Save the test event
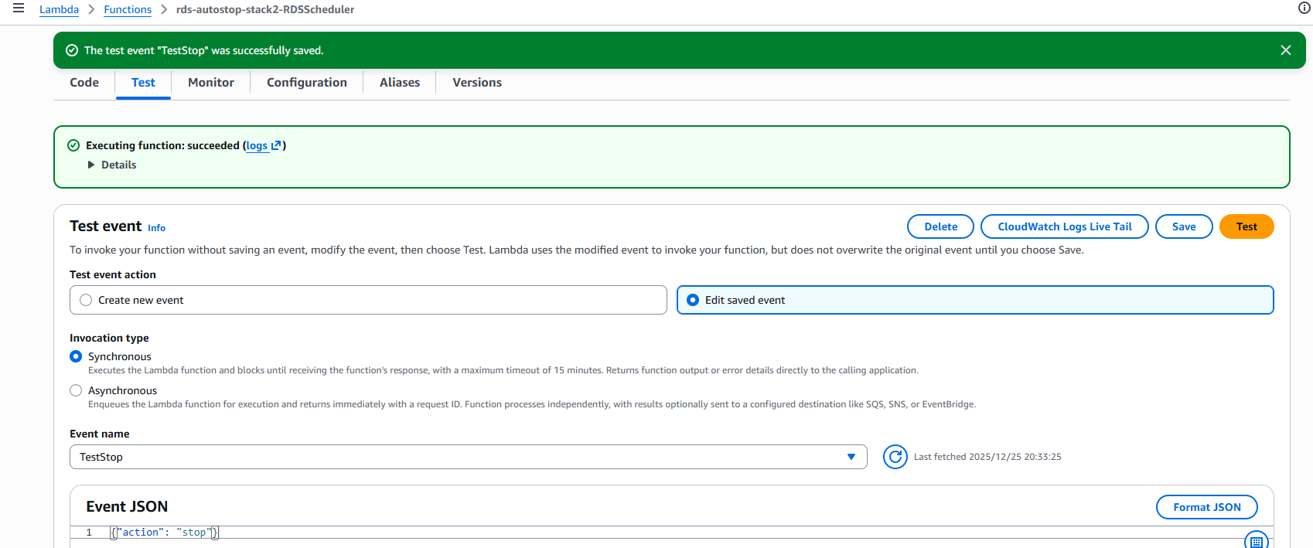The width and height of the screenshot is (1313, 548). coord(1184,226)
